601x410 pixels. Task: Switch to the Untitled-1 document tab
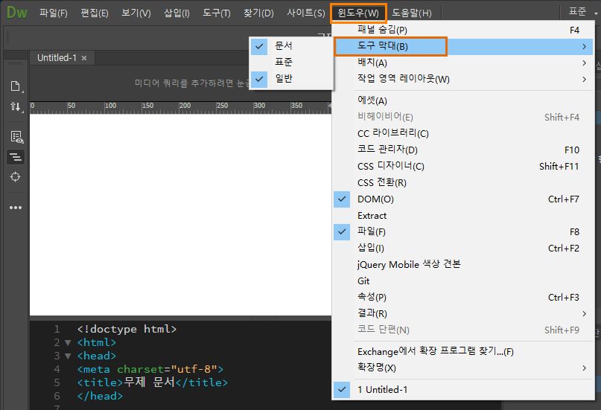[x=57, y=58]
